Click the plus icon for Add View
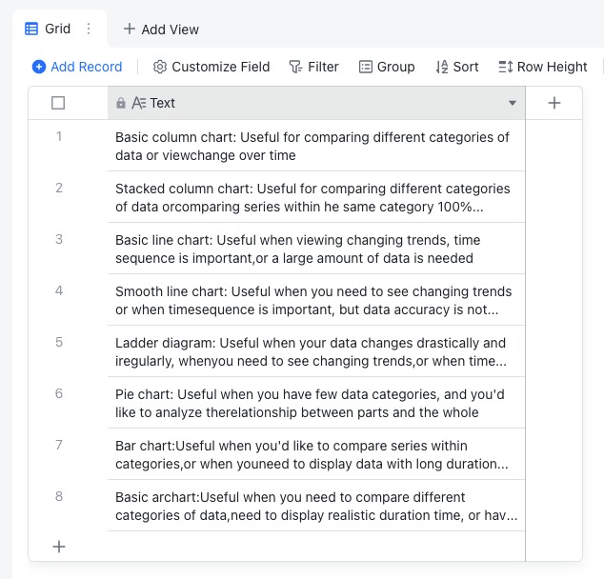Image resolution: width=604 pixels, height=579 pixels. 130,30
